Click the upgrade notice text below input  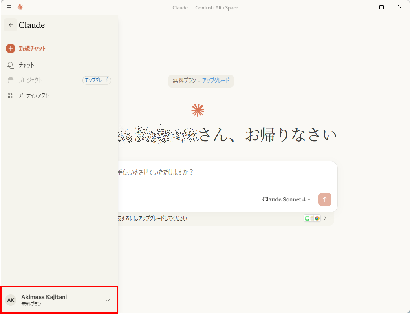[152, 218]
